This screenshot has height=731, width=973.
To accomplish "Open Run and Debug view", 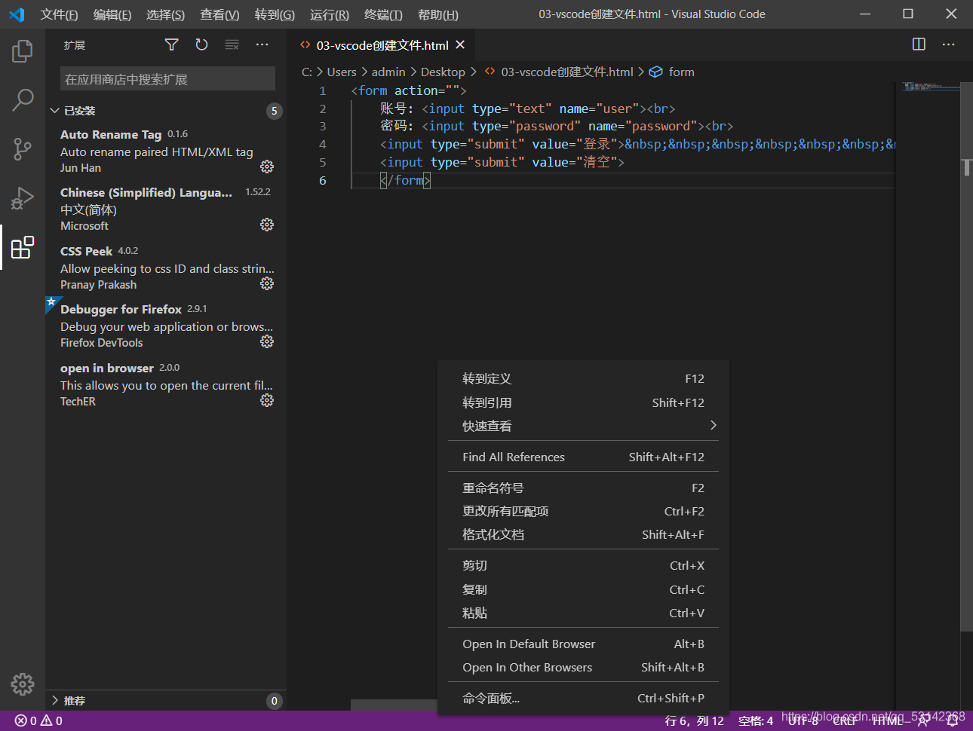I will [23, 198].
